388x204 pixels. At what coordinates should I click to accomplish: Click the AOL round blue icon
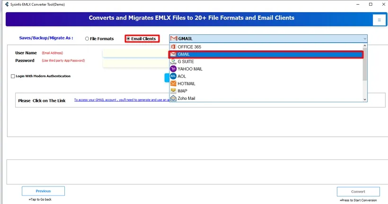click(173, 76)
